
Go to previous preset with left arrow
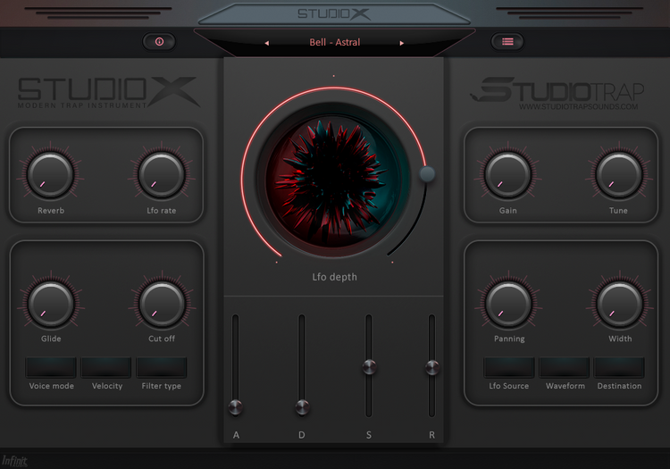pos(266,43)
